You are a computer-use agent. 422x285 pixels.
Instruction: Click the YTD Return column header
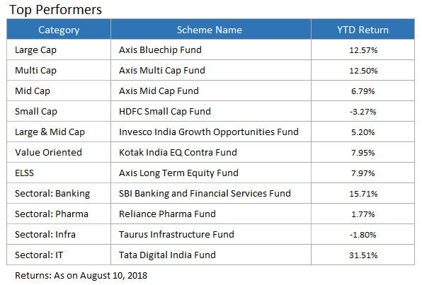click(x=363, y=30)
